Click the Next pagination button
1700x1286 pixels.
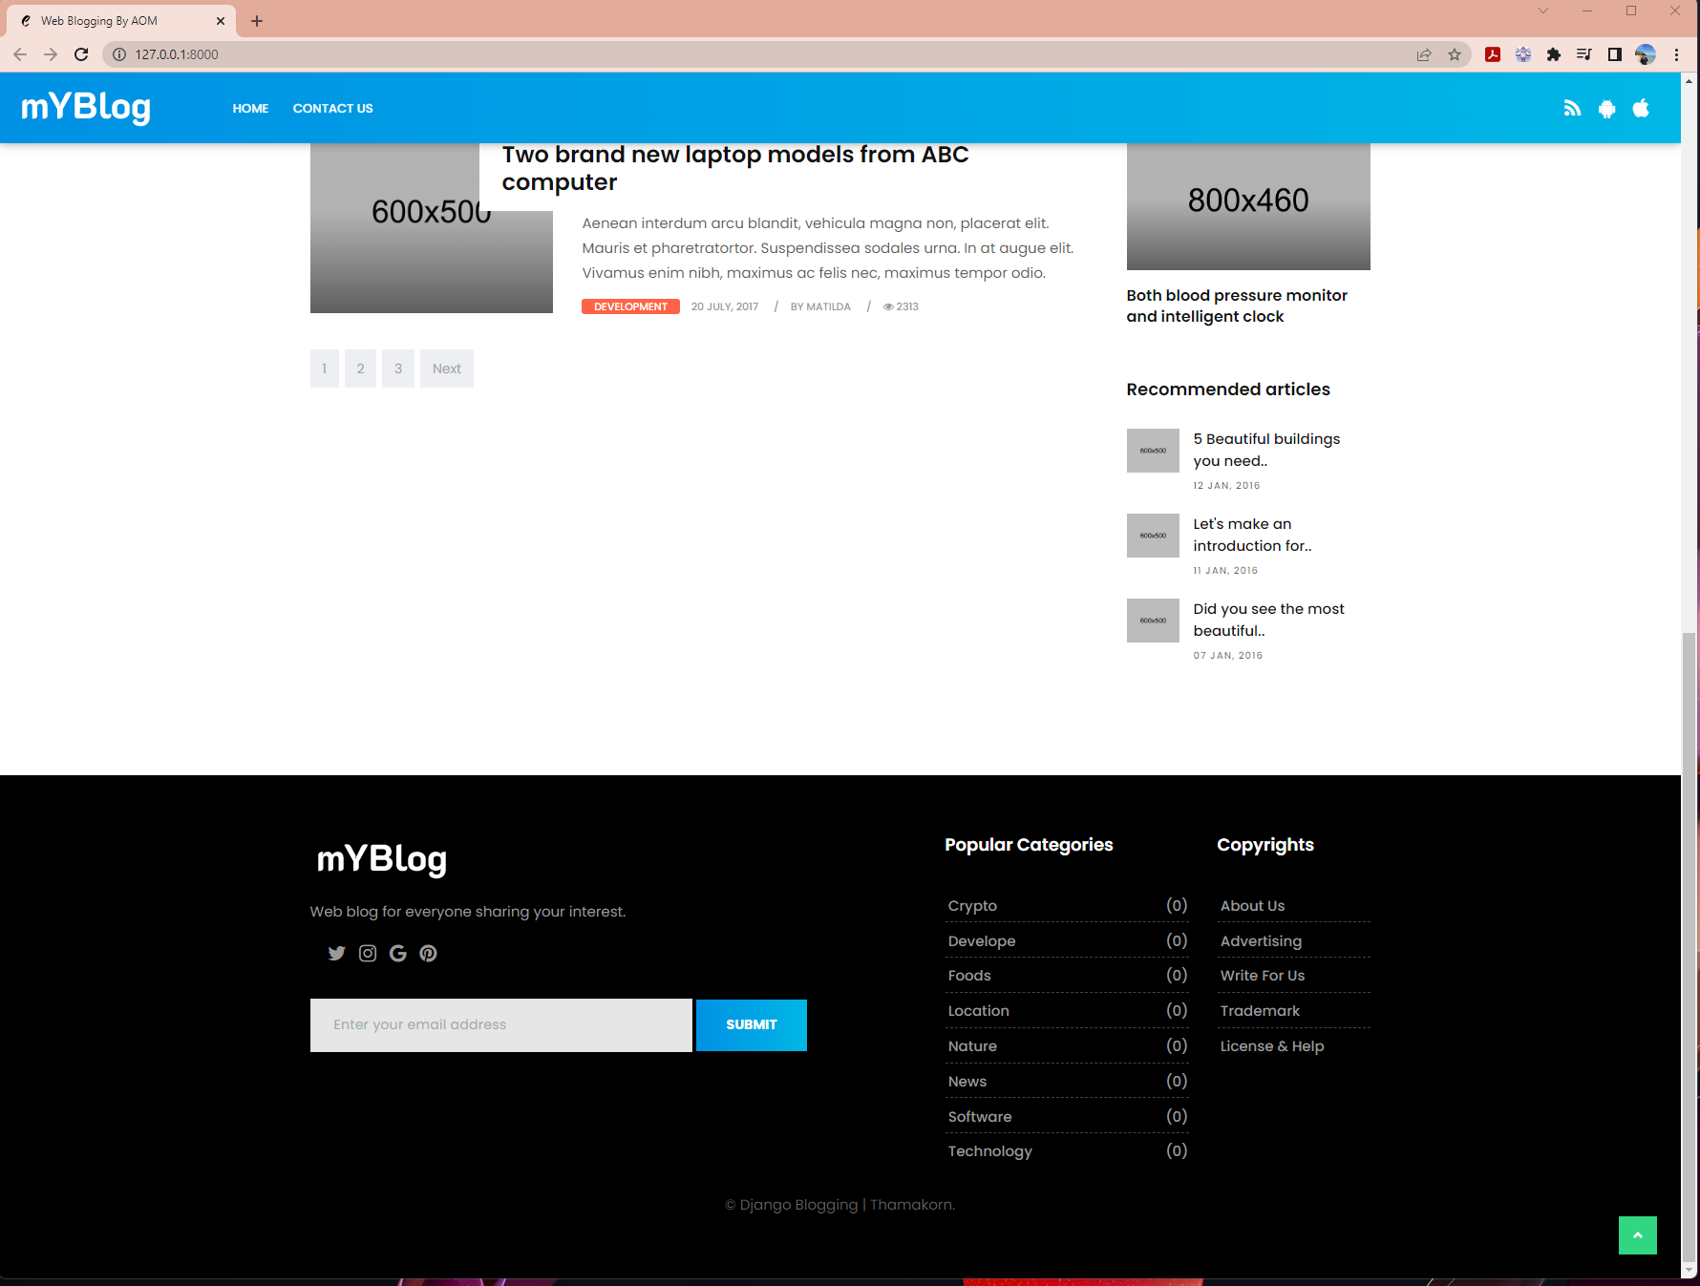pos(446,369)
